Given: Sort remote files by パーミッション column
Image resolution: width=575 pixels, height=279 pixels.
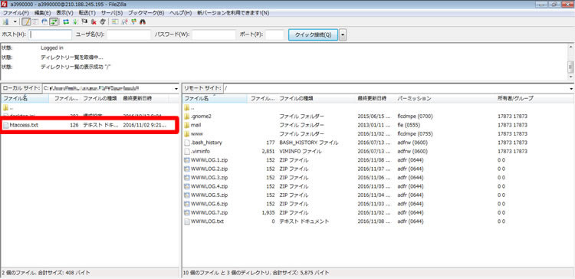Looking at the screenshot, I should pyautogui.click(x=445, y=99).
